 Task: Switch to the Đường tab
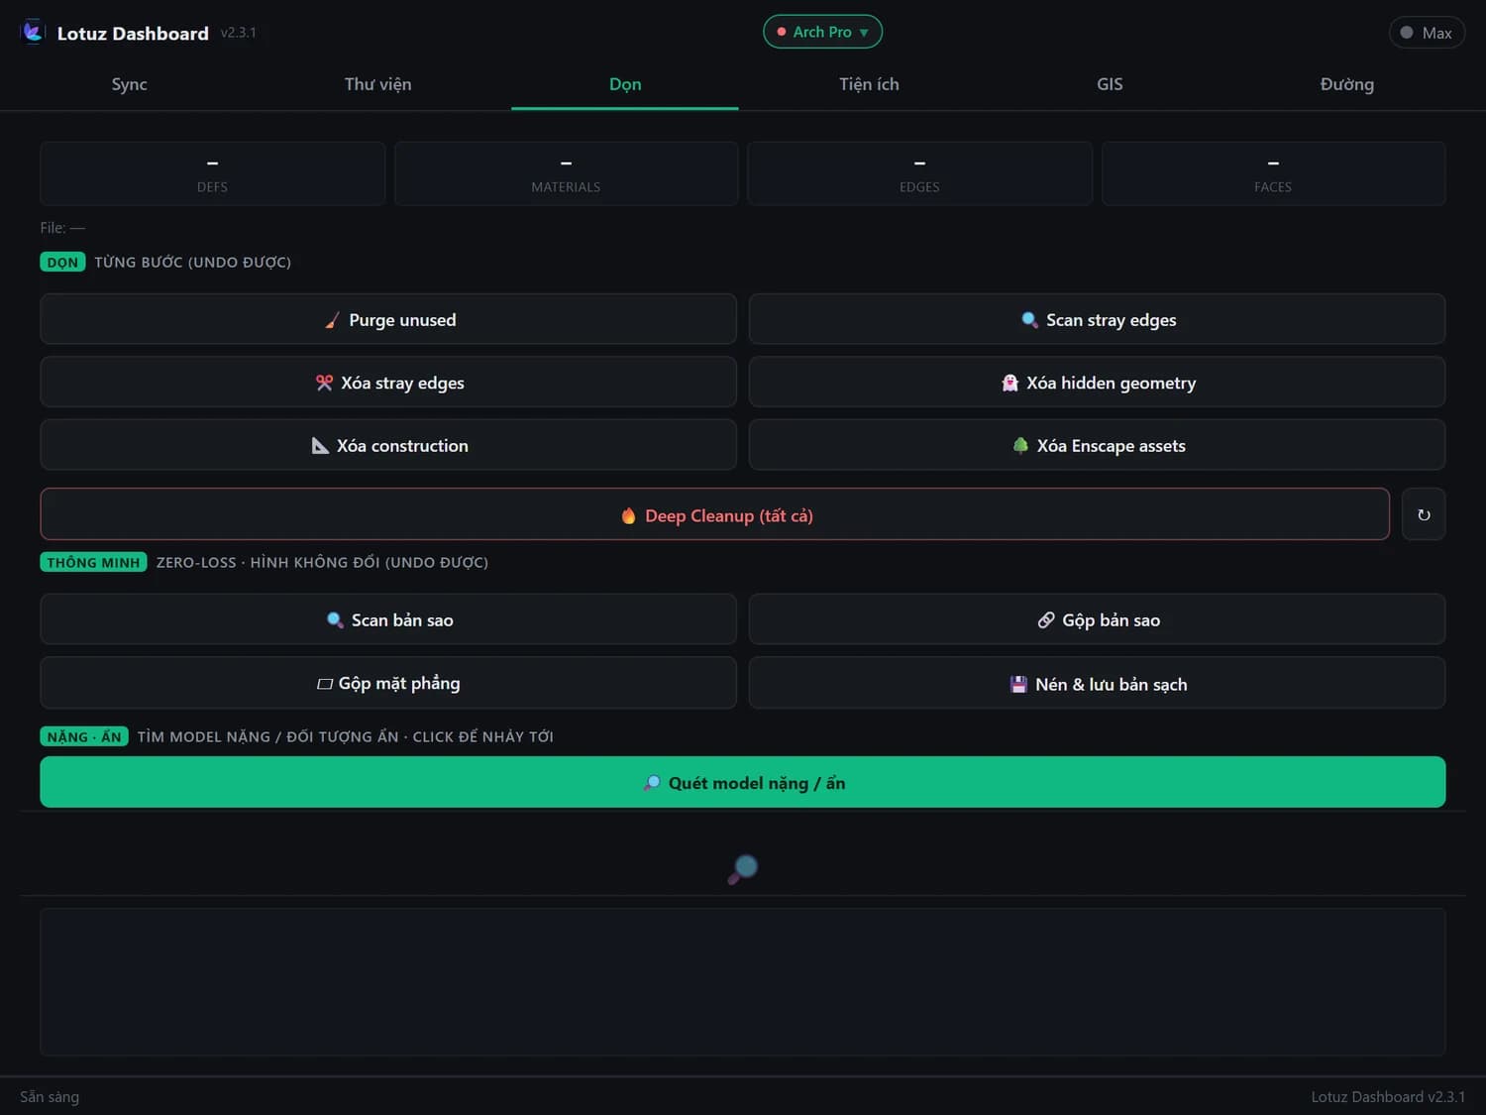tap(1347, 84)
